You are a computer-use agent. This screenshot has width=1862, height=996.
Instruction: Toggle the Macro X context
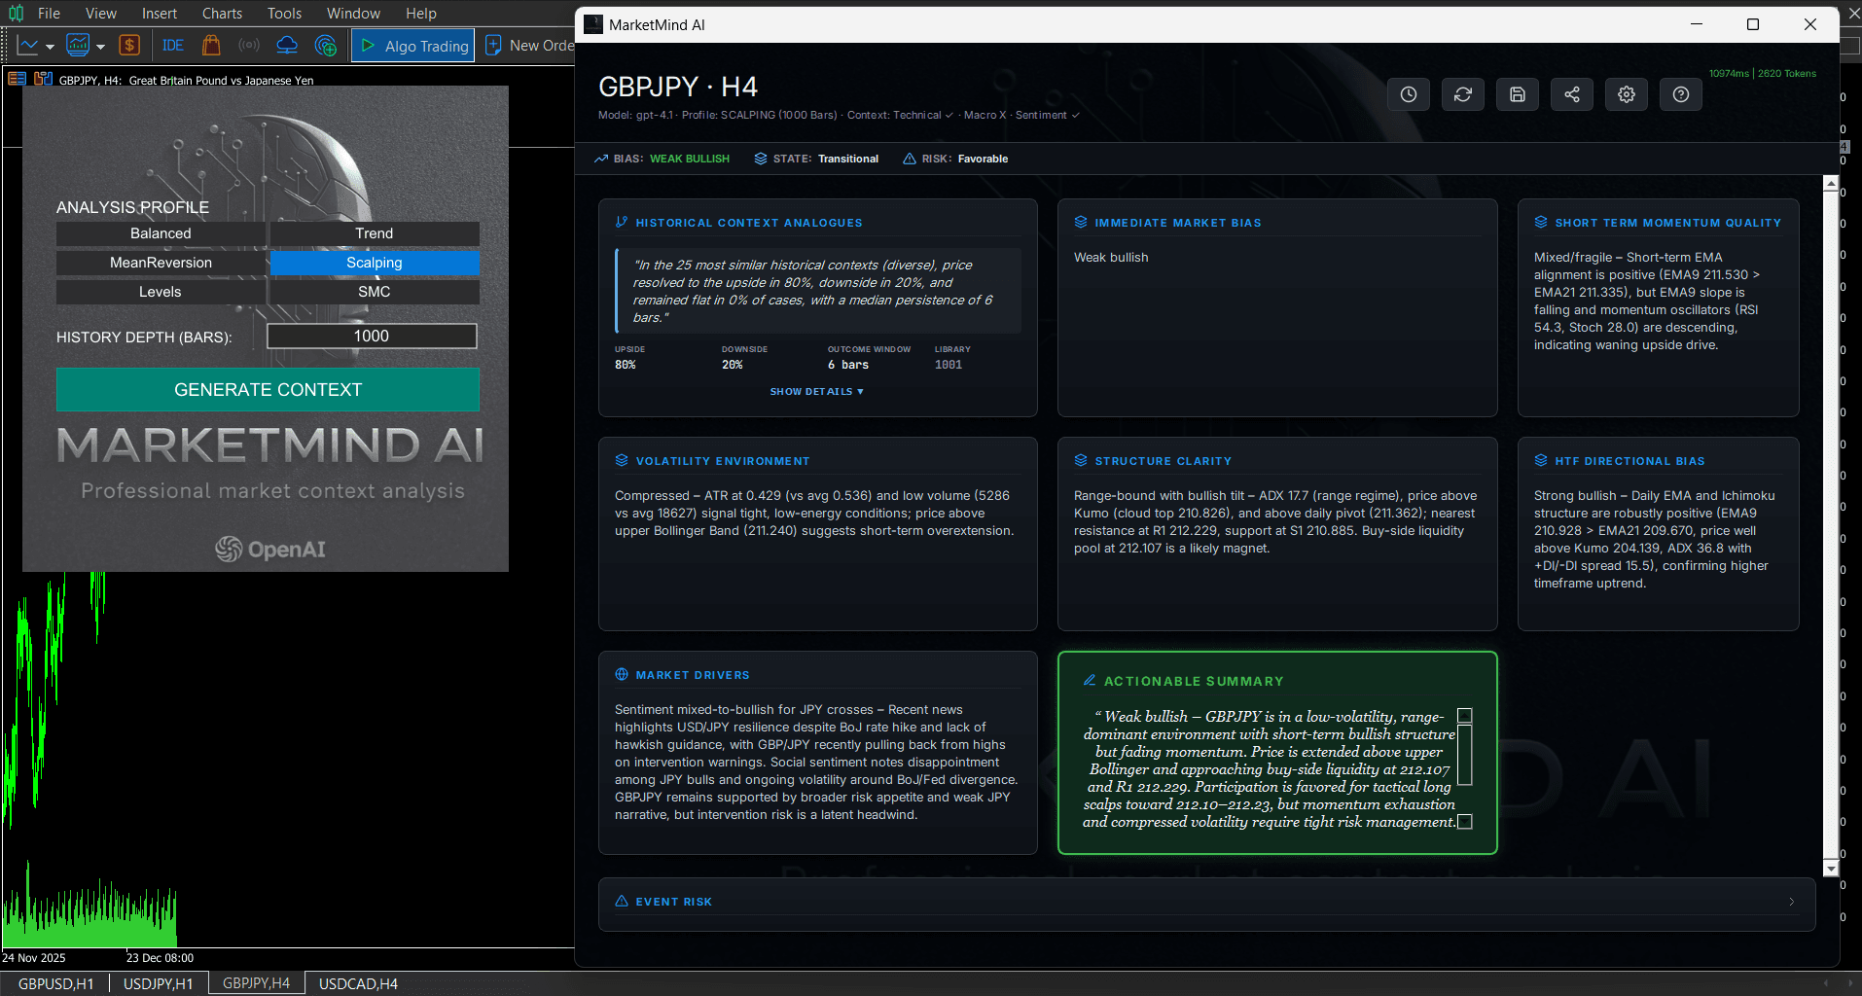coord(985,115)
